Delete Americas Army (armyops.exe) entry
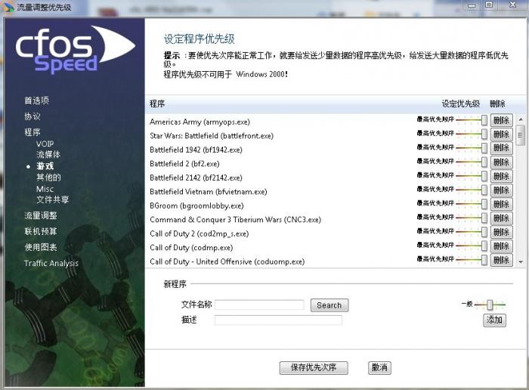The width and height of the screenshot is (529, 390). point(501,120)
